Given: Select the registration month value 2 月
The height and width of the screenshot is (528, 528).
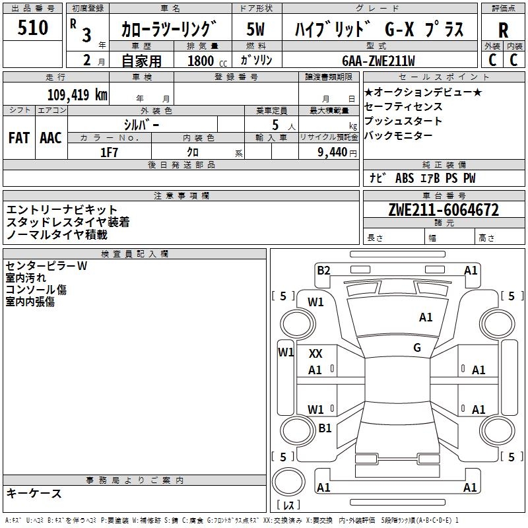Looking at the screenshot, I should point(94,61).
